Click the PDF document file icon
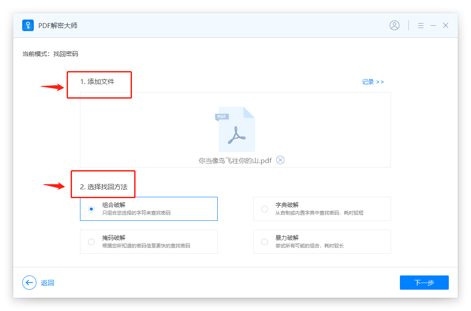 pos(235,129)
